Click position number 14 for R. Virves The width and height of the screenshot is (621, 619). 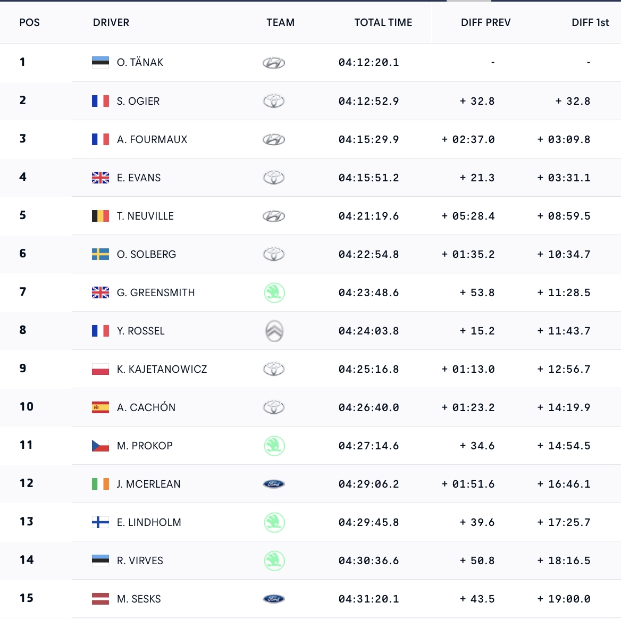pos(27,559)
